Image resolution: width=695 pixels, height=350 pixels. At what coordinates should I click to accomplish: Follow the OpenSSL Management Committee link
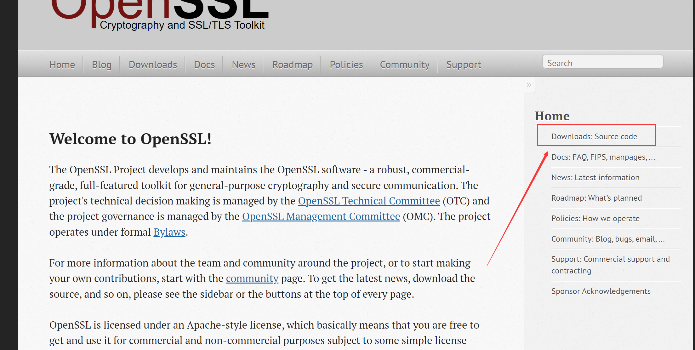(321, 216)
